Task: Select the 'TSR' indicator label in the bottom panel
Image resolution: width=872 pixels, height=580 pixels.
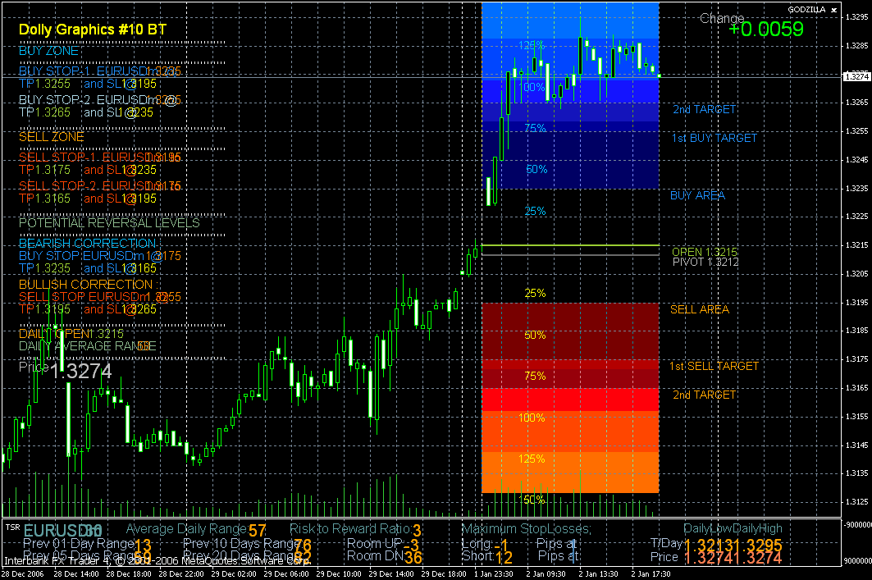Action: tap(12, 527)
